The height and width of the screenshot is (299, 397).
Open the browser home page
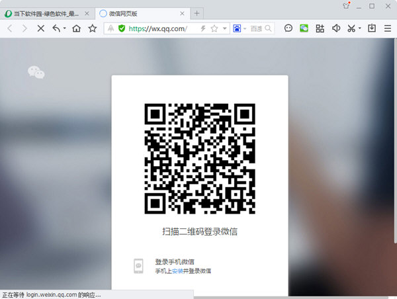[x=77, y=28]
